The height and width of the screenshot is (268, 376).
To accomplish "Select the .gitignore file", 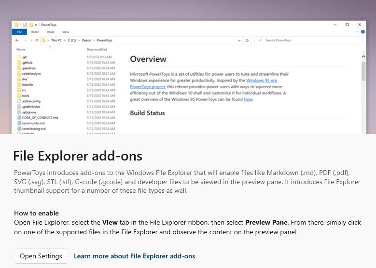I will 29,112.
